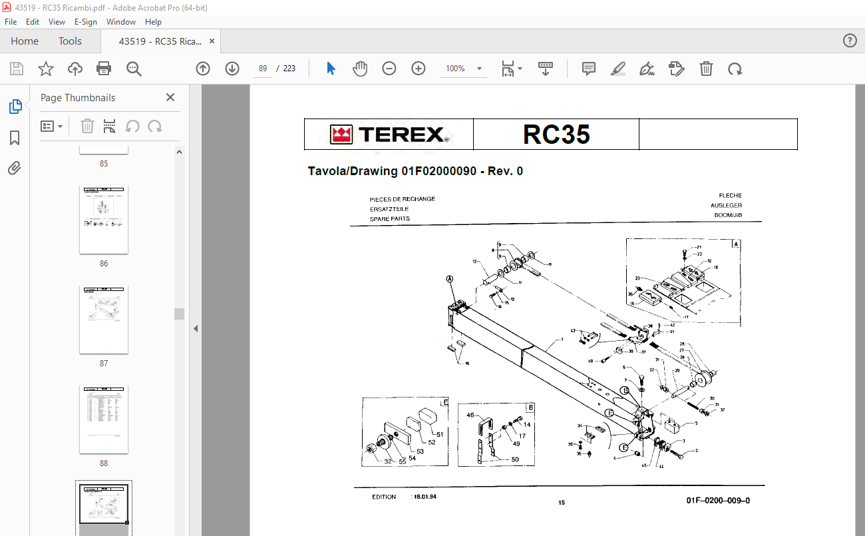Click the SPARE PARTS label
Viewport: 865px width, 536px height.
[x=390, y=218]
